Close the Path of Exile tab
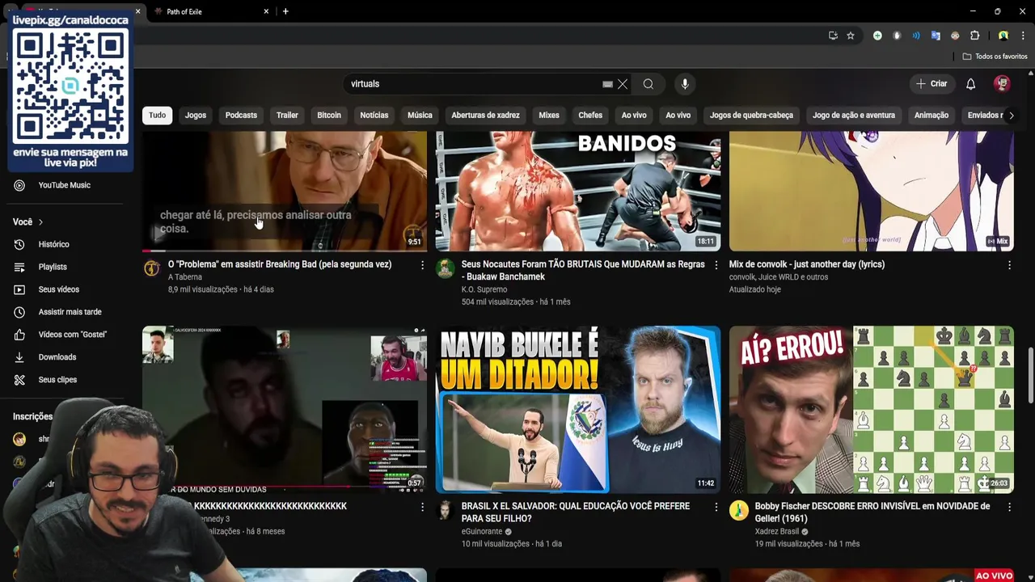1035x582 pixels. click(266, 11)
